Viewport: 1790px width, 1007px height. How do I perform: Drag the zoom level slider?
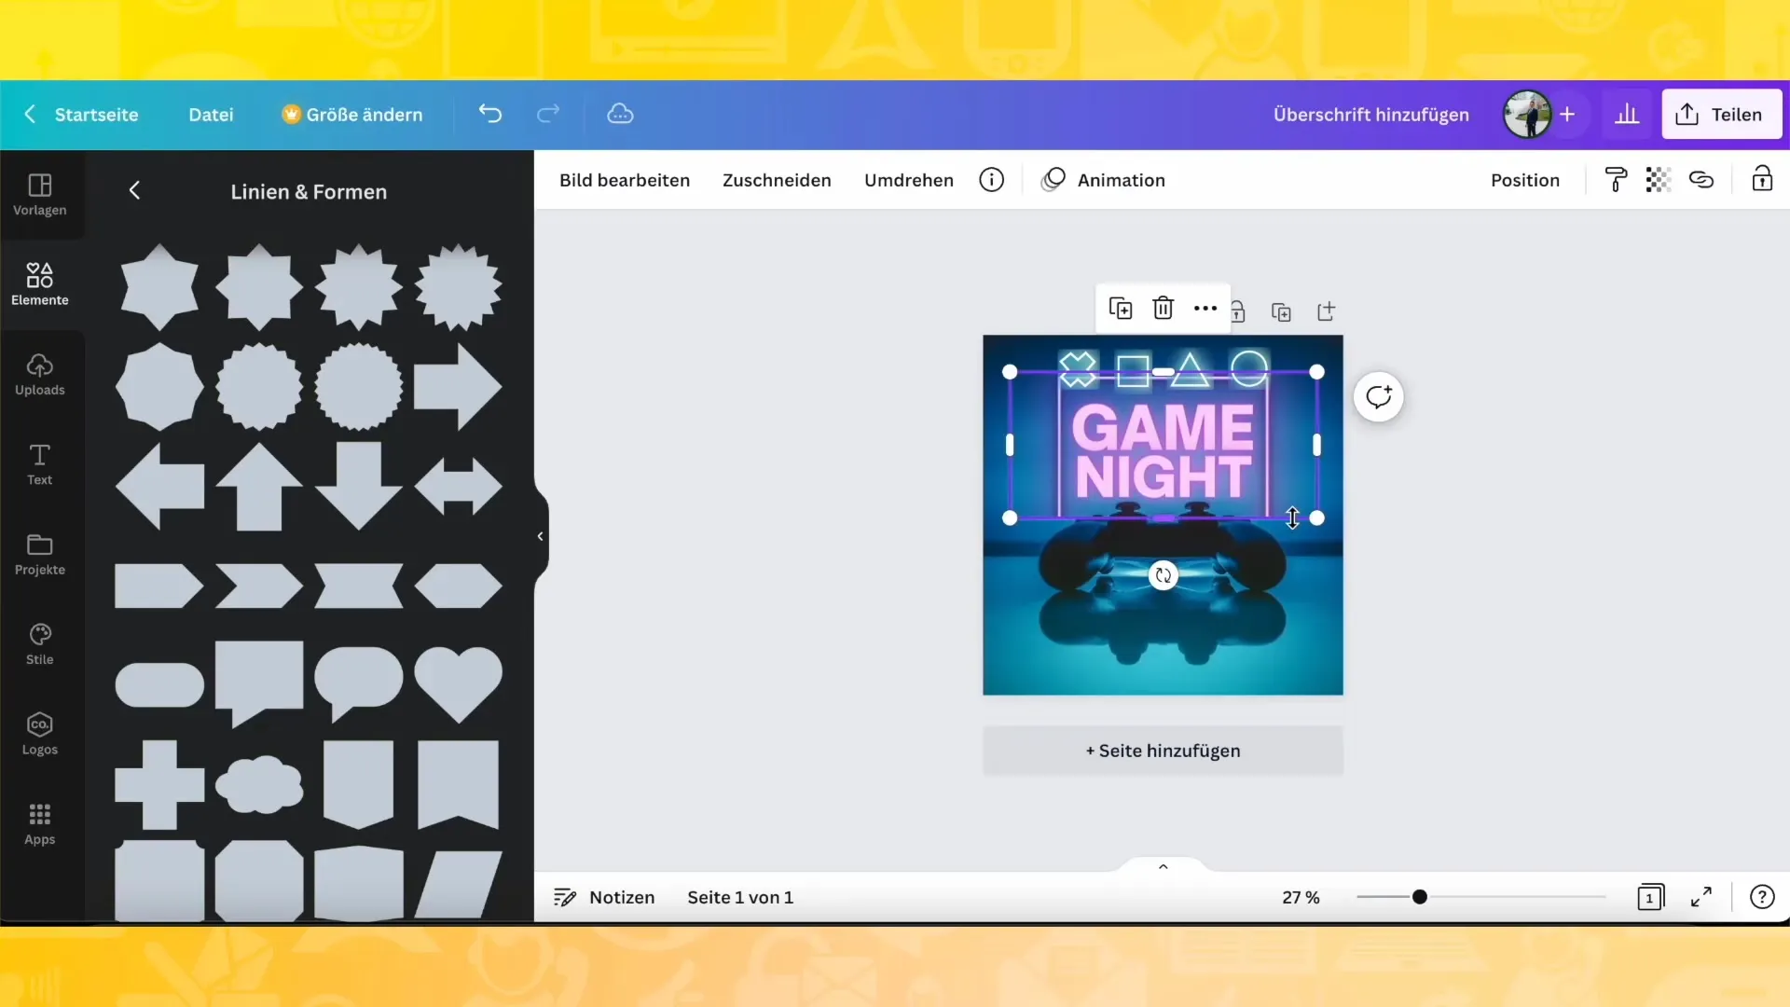pos(1419,896)
